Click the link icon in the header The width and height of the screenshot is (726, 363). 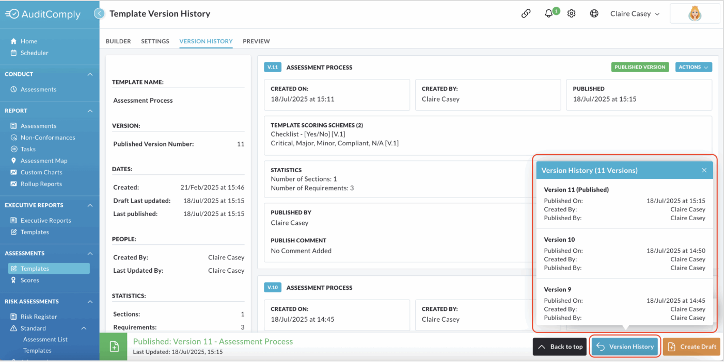tap(526, 14)
